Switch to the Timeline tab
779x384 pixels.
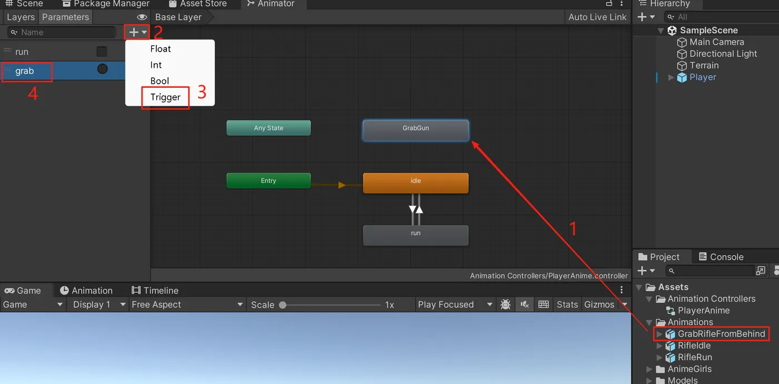[x=155, y=291]
